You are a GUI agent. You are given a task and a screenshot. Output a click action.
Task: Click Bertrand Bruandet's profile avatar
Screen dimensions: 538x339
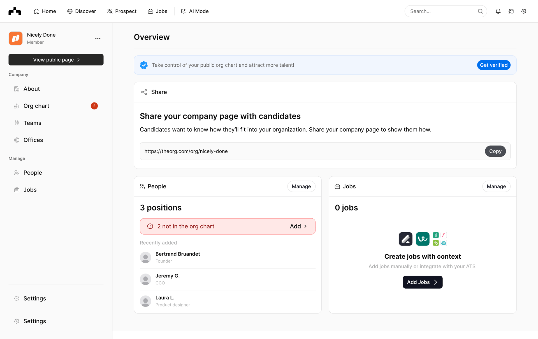click(145, 257)
